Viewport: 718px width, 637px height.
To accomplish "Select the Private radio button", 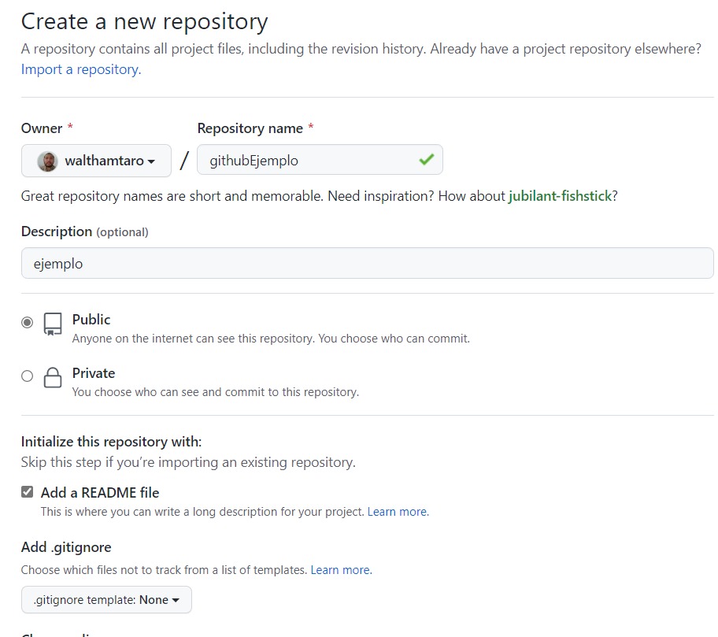I will 28,376.
